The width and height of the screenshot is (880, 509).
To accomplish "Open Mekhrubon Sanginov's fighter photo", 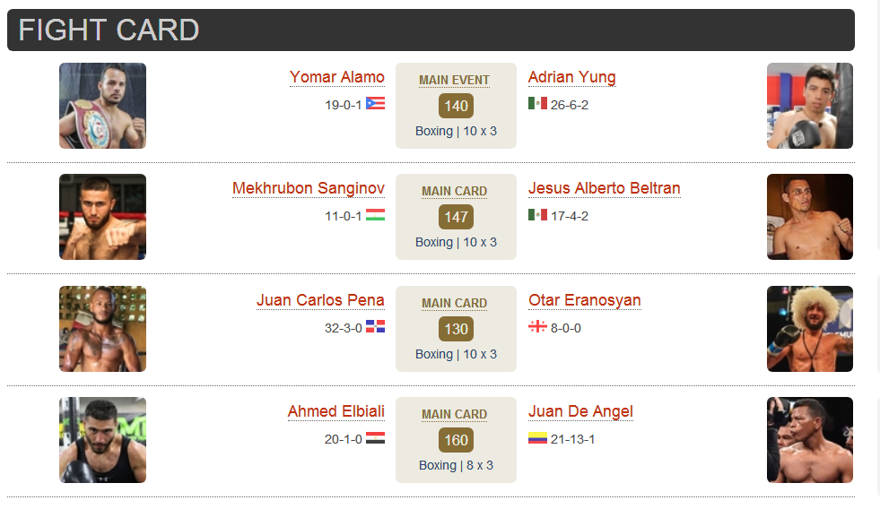I will coord(102,216).
